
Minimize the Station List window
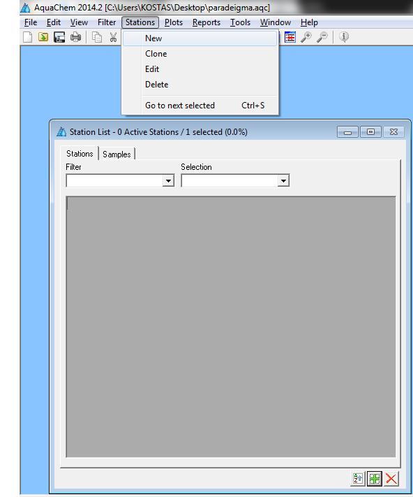pyautogui.click(x=347, y=131)
